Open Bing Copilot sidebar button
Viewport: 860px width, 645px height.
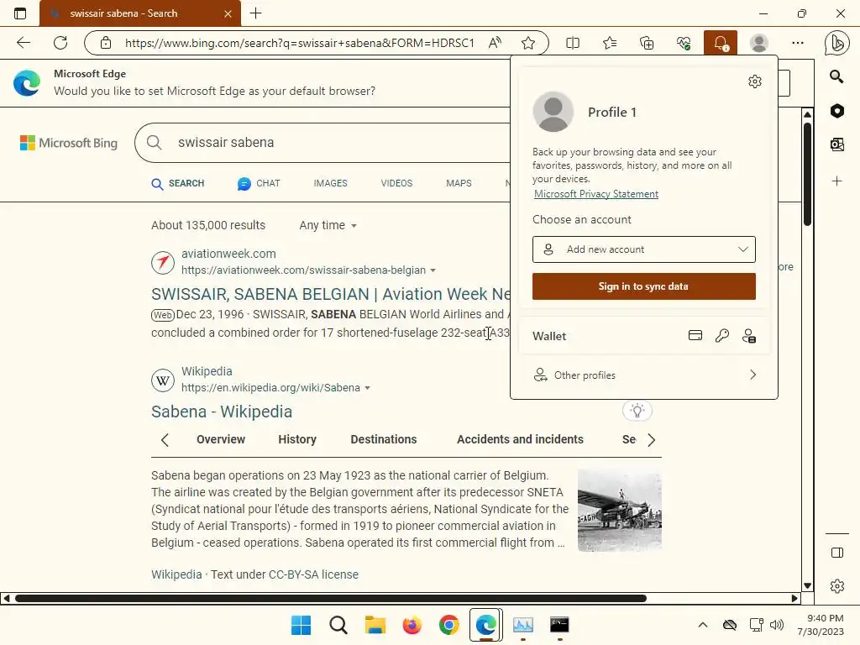coord(837,44)
